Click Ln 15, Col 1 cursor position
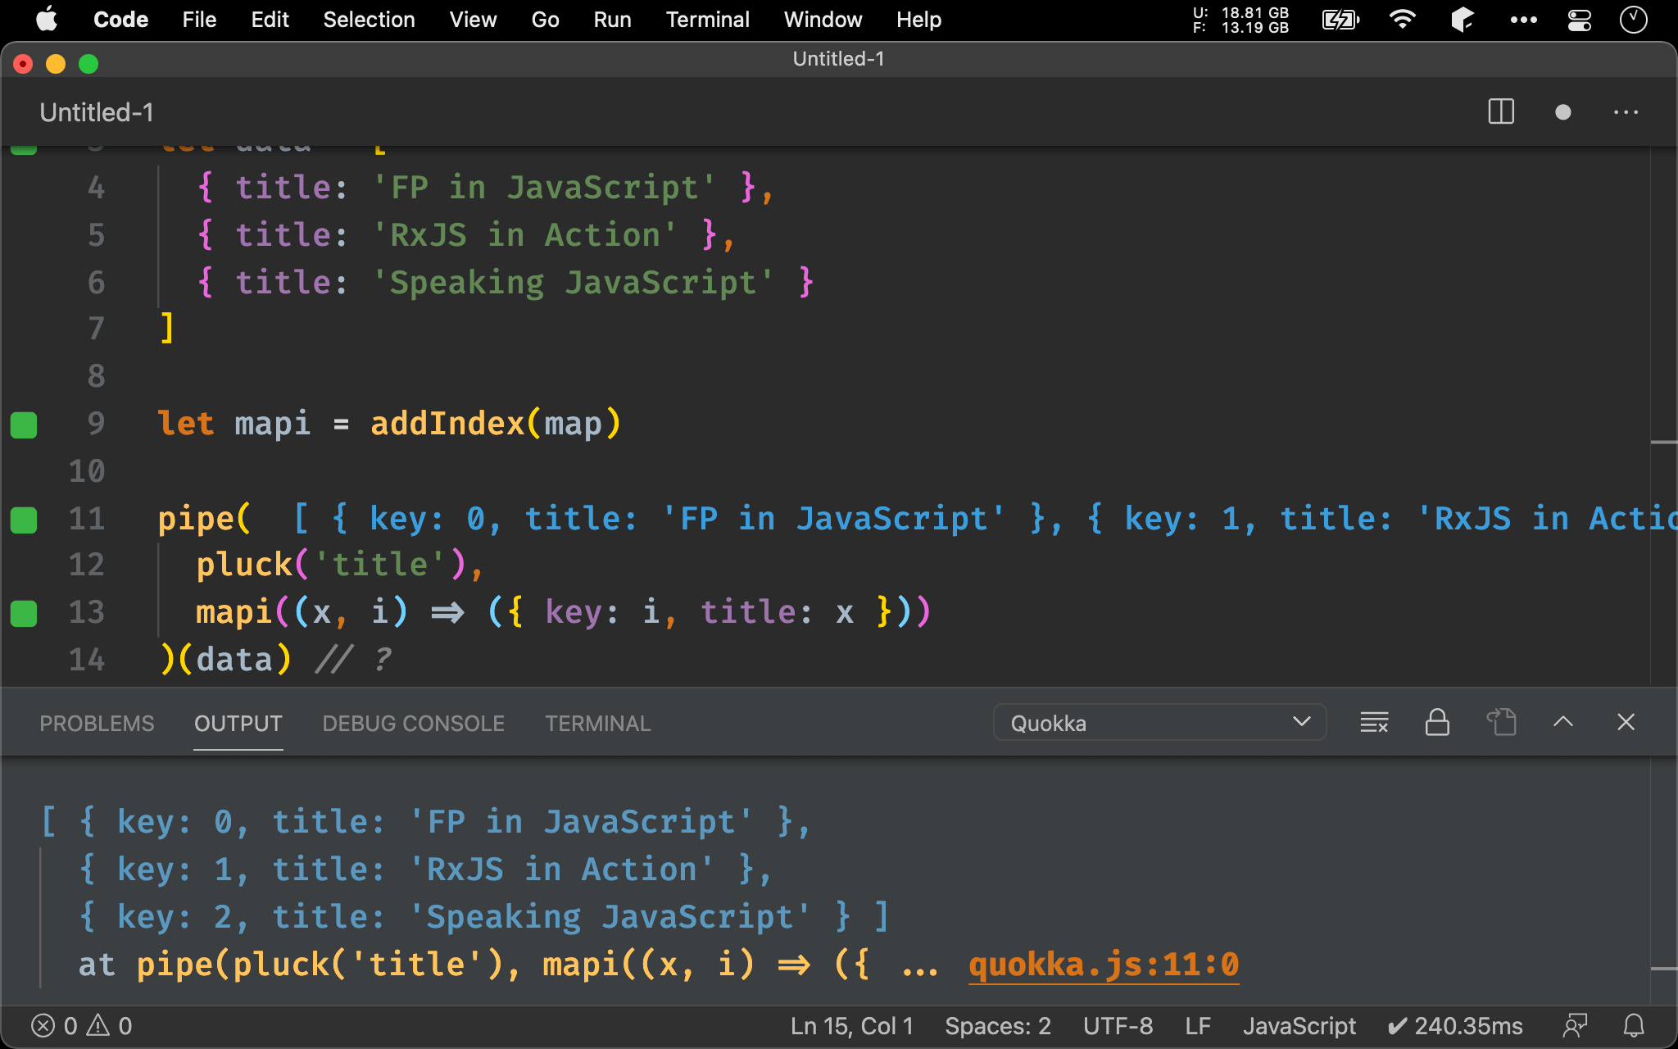The image size is (1678, 1049). [851, 1025]
